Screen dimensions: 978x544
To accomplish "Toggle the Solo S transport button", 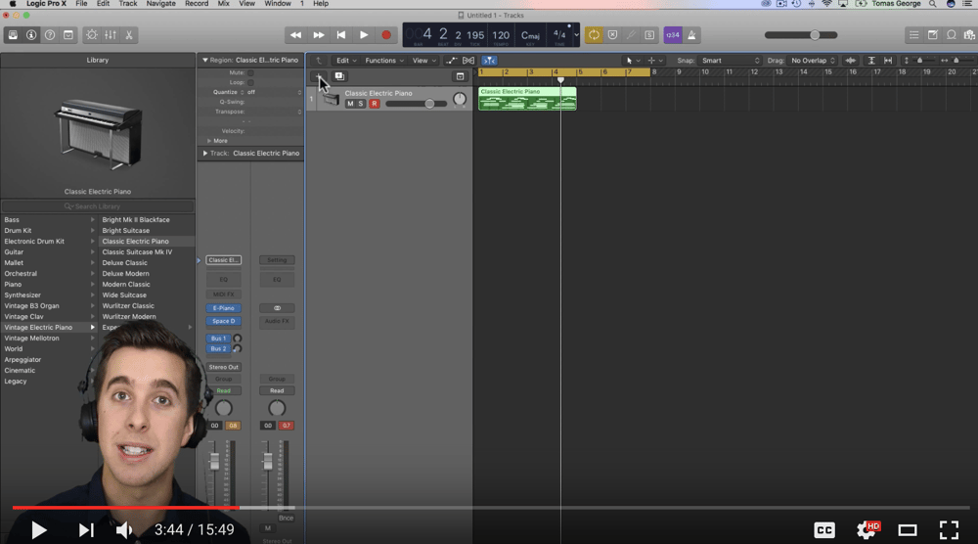I will 649,35.
